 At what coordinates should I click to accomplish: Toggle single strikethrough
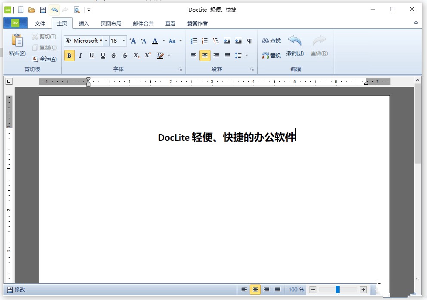pyautogui.click(x=114, y=56)
